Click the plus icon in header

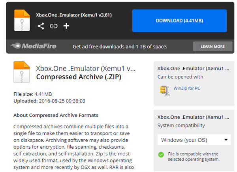66,26
